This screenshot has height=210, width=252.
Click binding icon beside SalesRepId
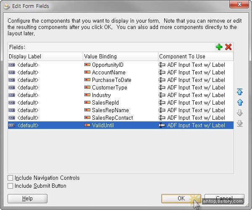[87, 102]
